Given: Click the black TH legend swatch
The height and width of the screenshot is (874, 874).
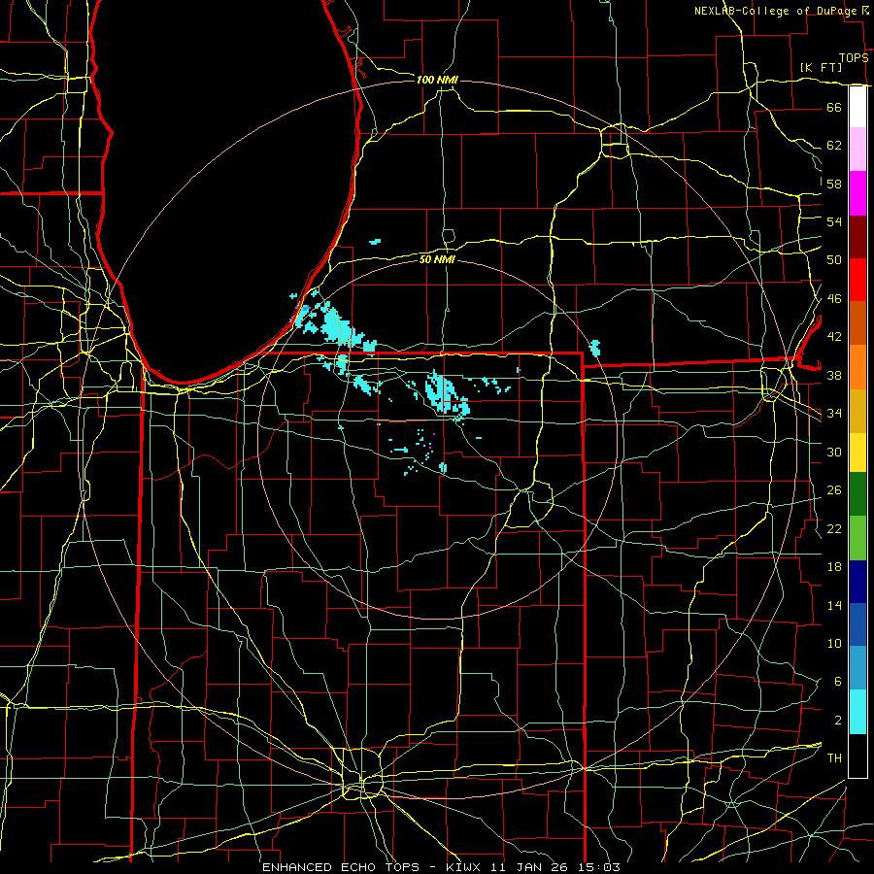Looking at the screenshot, I should coord(857,756).
